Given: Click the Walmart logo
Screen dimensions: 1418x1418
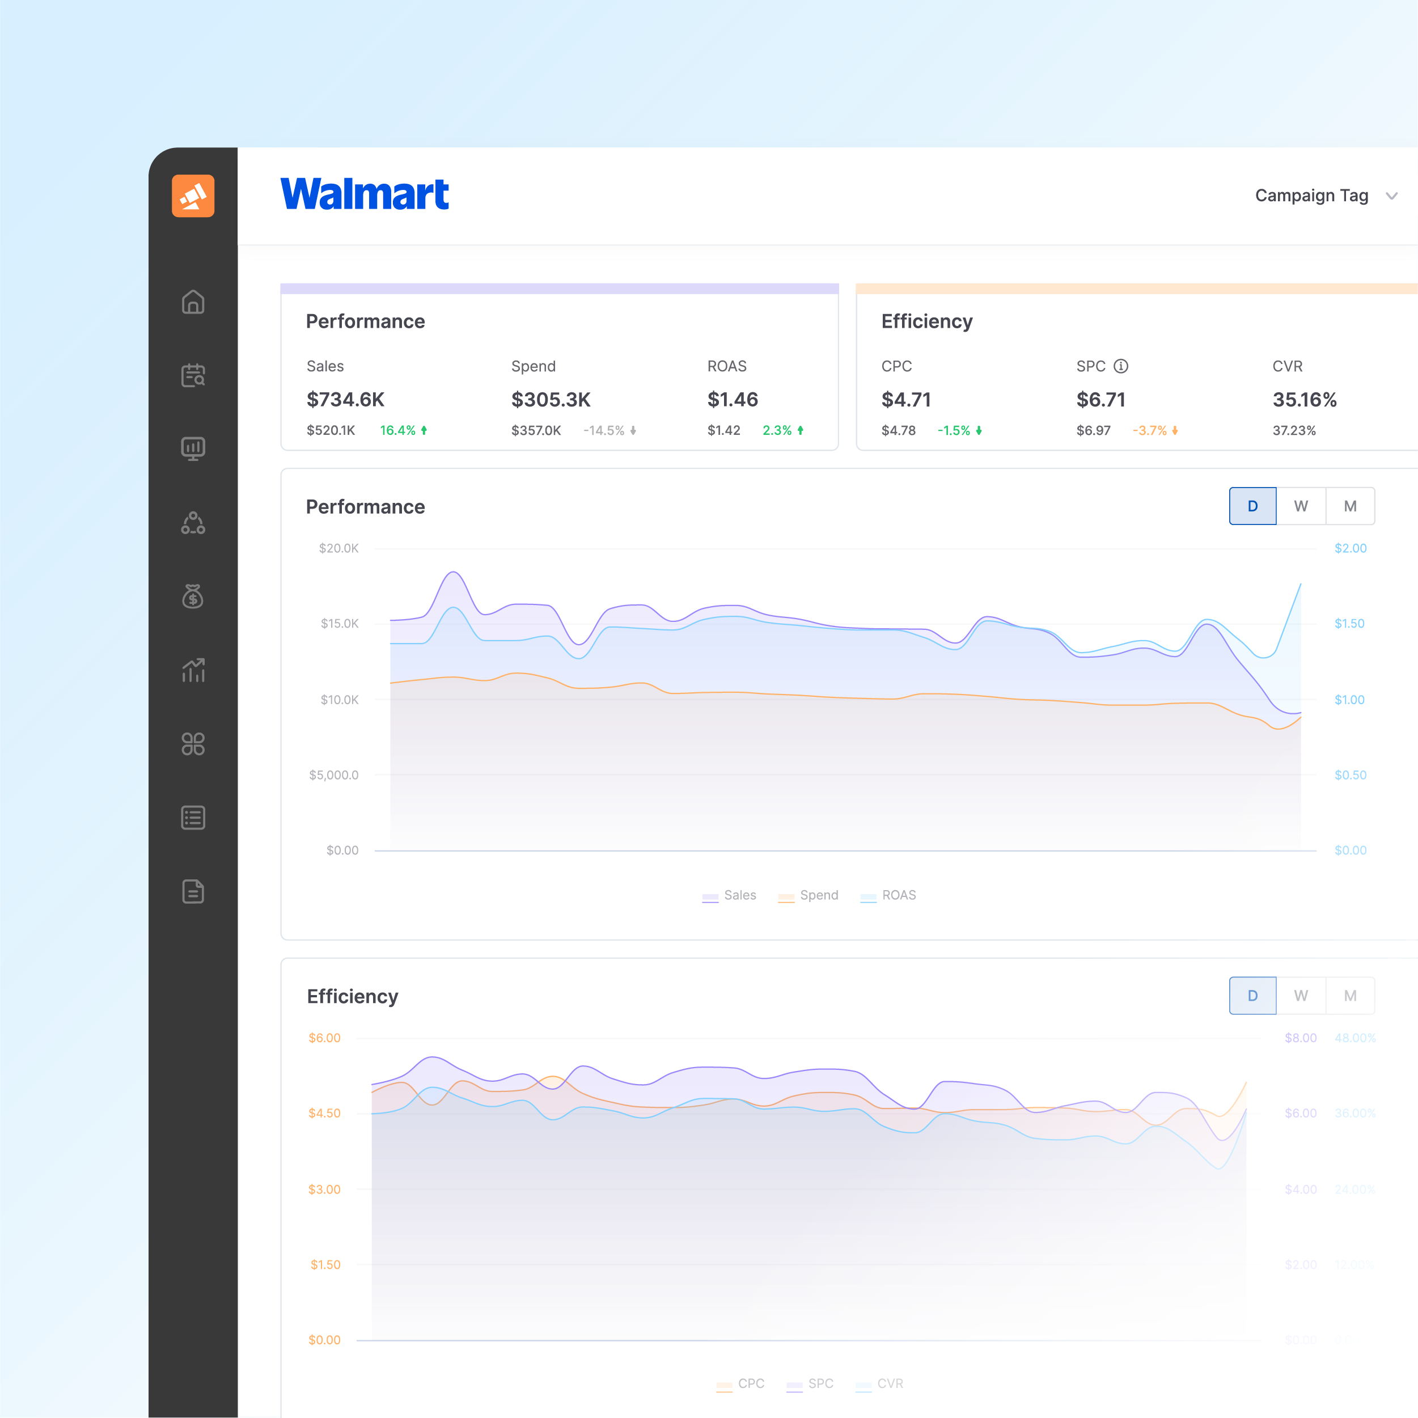Looking at the screenshot, I should pos(365,194).
